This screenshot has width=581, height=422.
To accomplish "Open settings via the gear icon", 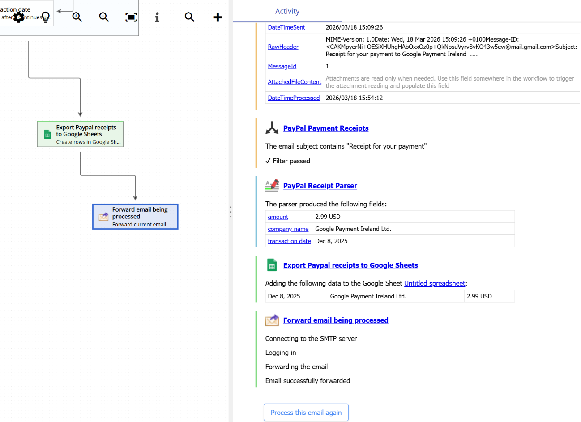I will click(x=19, y=17).
